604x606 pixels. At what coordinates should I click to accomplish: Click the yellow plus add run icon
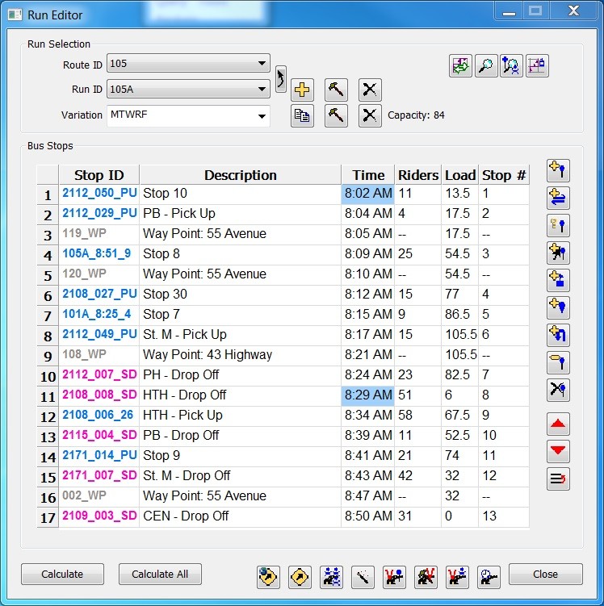302,90
